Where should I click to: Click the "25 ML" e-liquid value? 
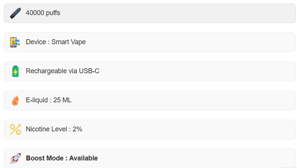tap(62, 100)
